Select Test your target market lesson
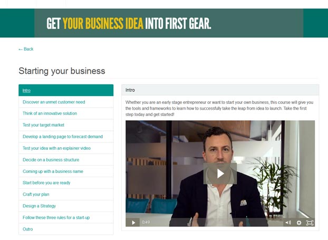Image resolution: width=328 pixels, height=240 pixels. pos(66,125)
